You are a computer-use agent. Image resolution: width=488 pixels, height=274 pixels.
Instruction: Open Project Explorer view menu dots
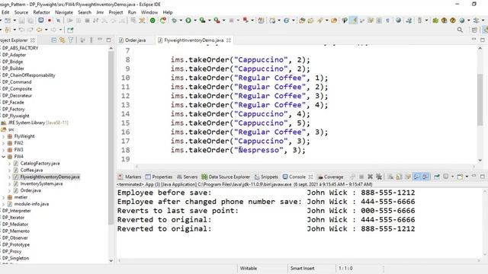[x=91, y=40]
